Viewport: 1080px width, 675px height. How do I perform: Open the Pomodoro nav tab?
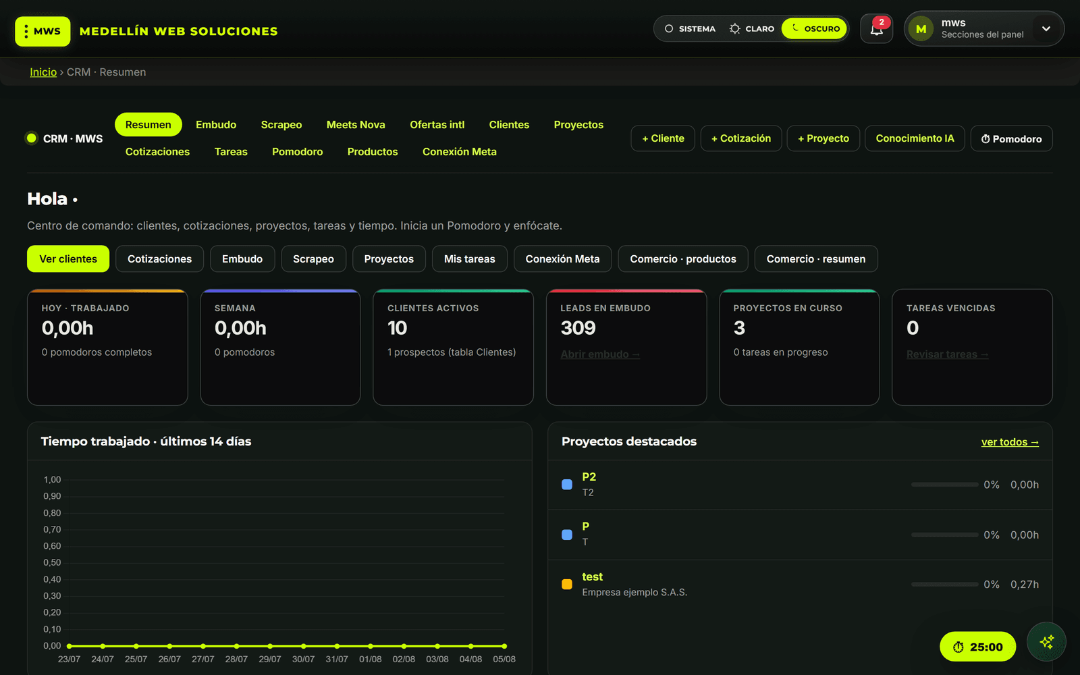tap(298, 152)
